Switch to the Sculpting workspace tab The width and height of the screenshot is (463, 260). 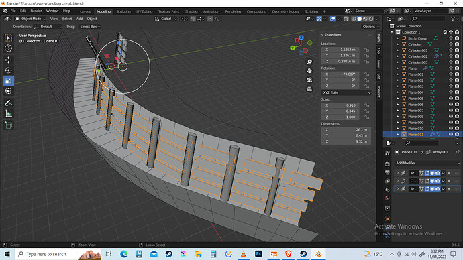(123, 11)
